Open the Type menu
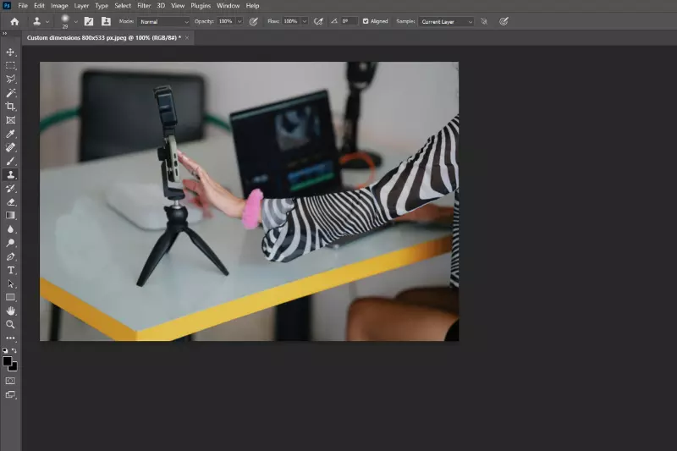 [102, 6]
